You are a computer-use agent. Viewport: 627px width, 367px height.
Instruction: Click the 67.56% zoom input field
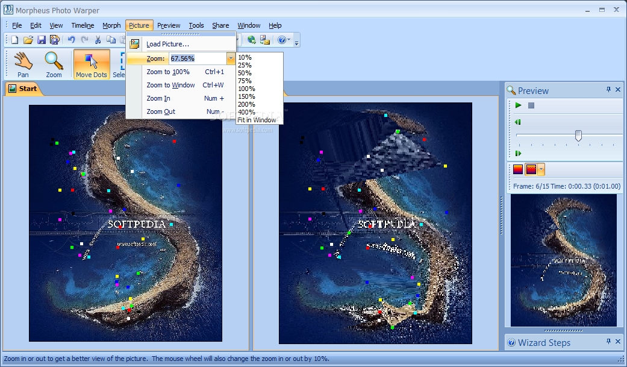[198, 58]
